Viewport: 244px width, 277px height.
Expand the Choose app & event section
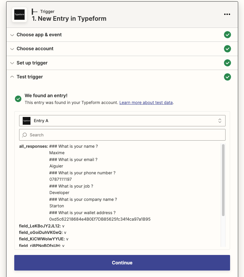(122, 35)
